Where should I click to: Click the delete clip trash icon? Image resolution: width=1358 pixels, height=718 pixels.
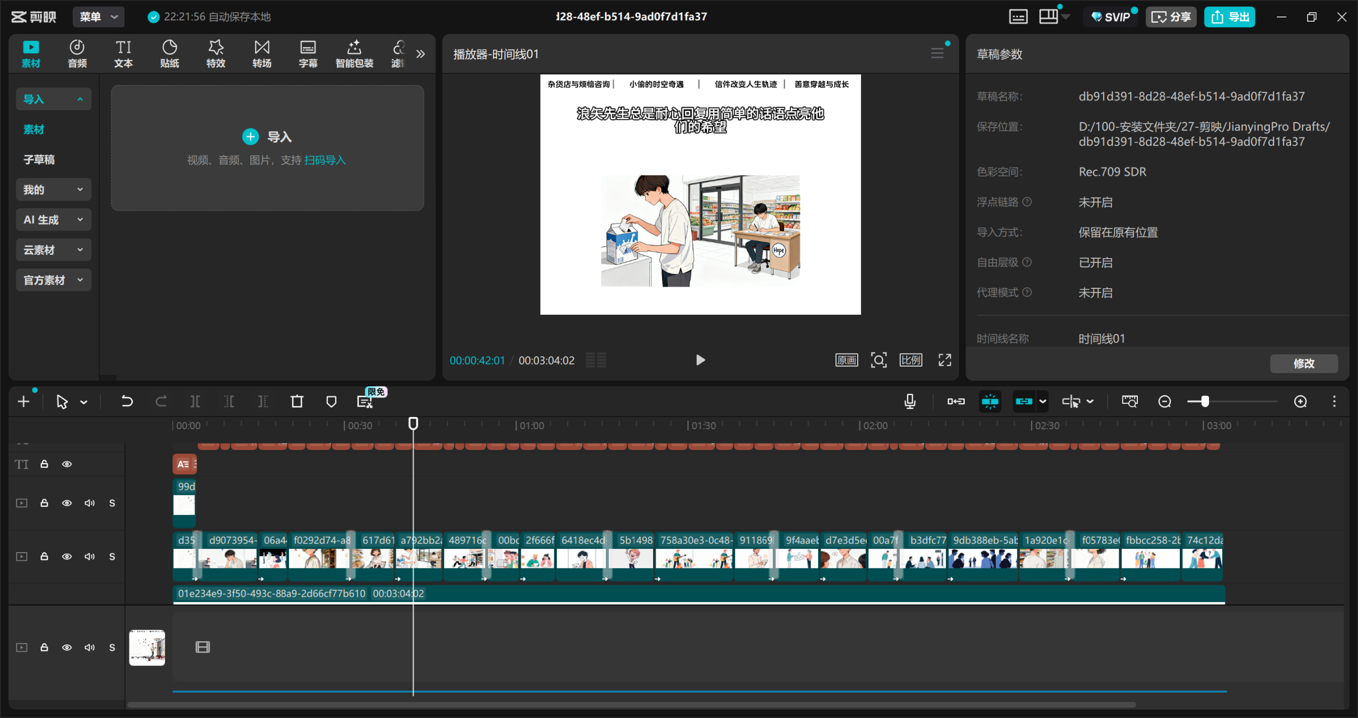click(x=297, y=402)
